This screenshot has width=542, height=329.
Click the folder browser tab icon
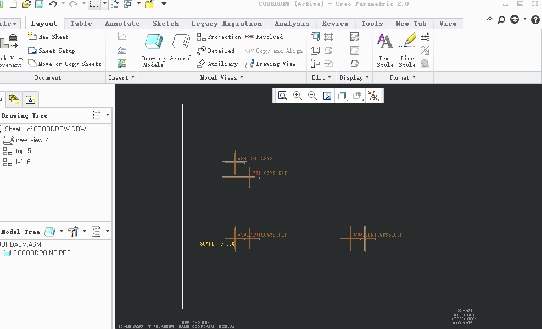click(14, 99)
